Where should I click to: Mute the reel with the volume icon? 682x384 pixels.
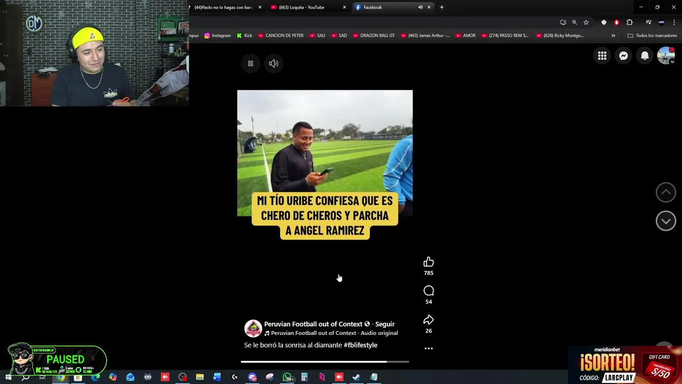click(273, 63)
